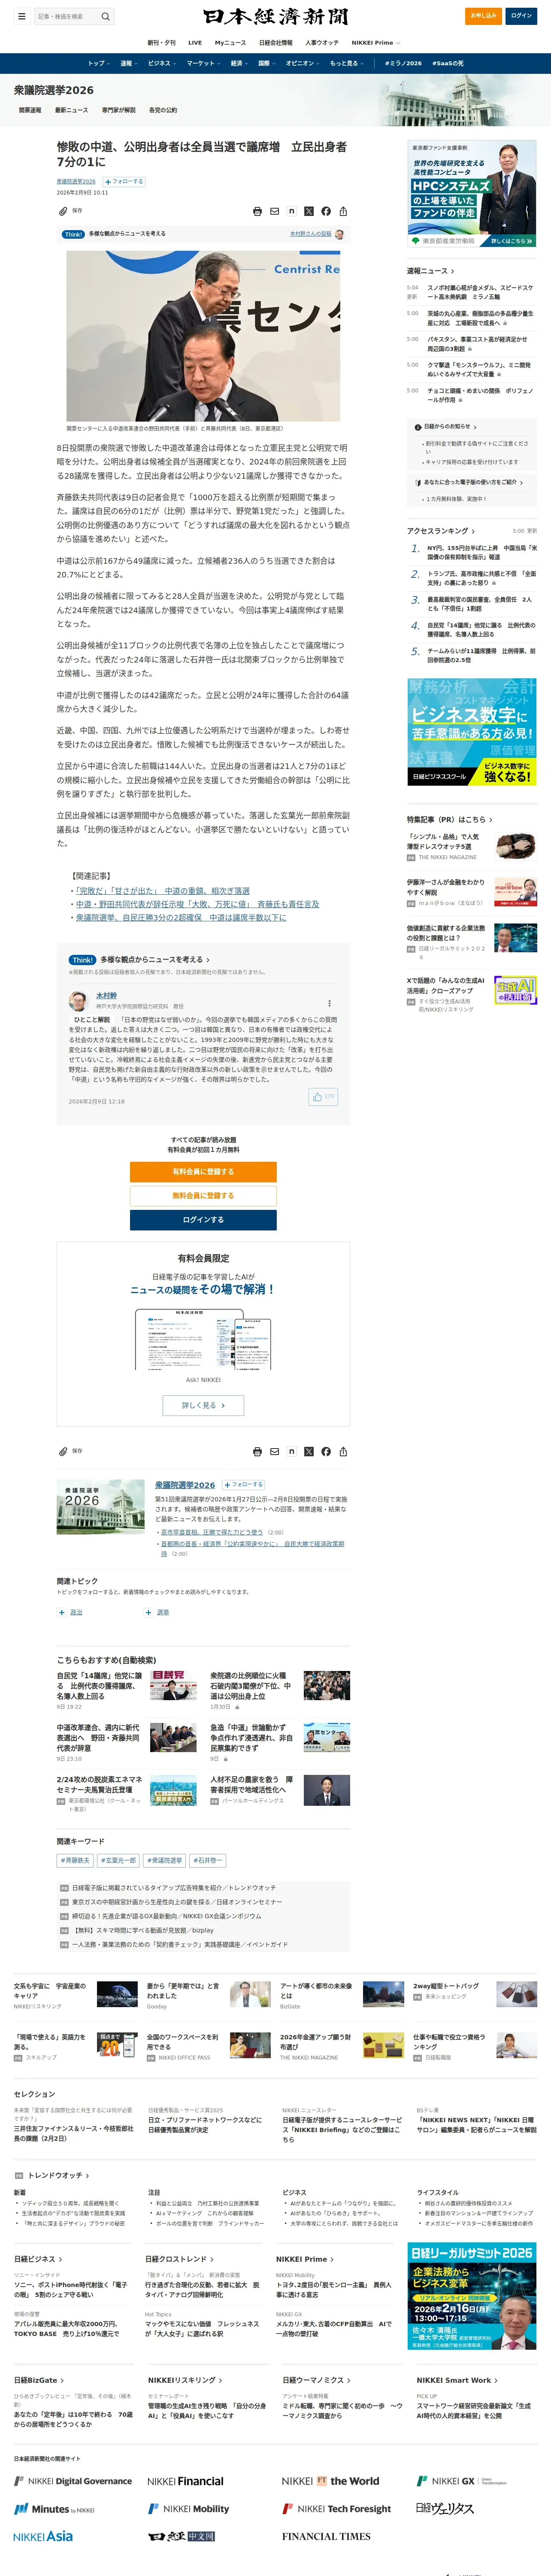Click the search magnifier icon

pyautogui.click(x=105, y=16)
